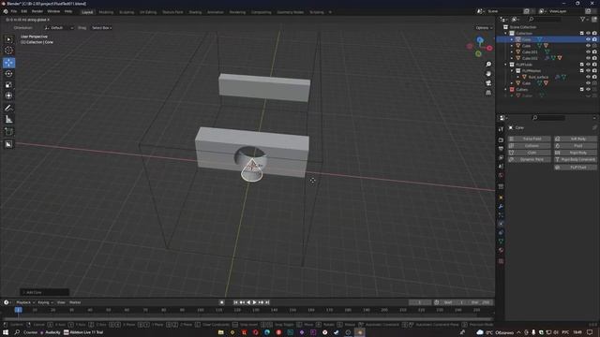Open Blender logo application menu

6,12
